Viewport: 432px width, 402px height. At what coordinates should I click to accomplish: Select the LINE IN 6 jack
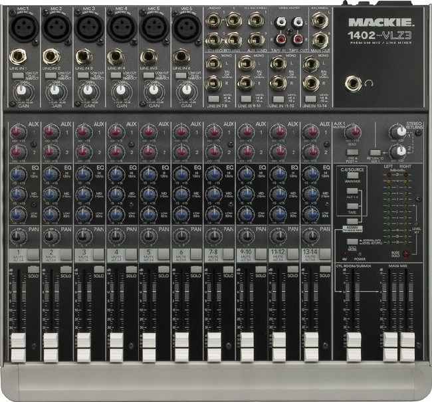(x=181, y=56)
